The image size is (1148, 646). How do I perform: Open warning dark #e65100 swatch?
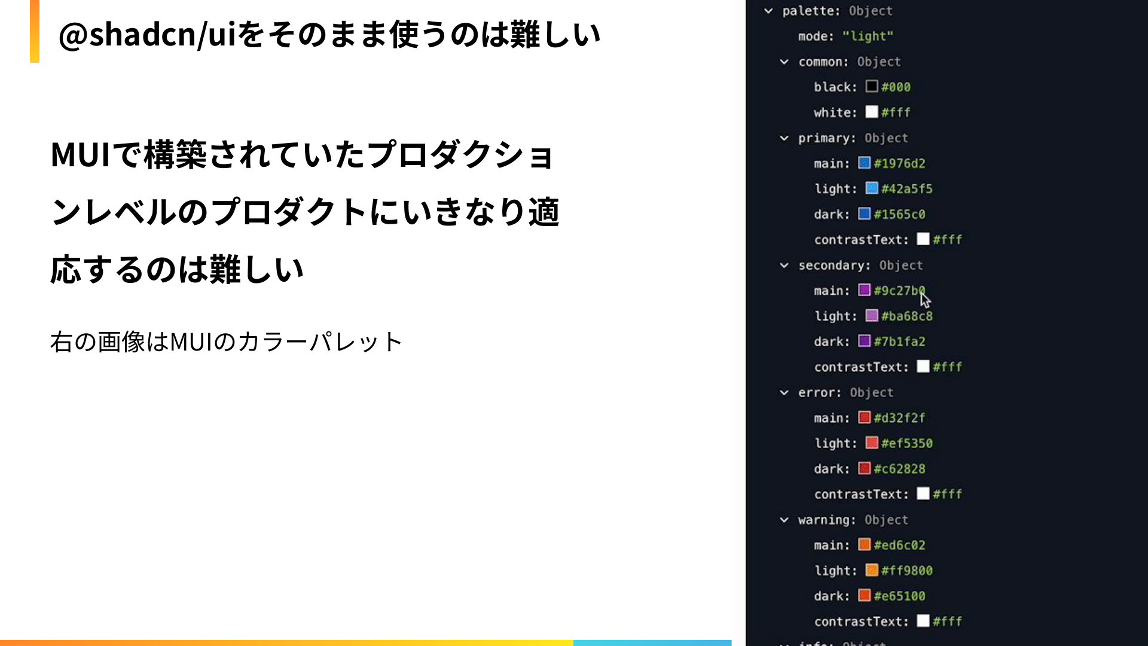pos(865,595)
